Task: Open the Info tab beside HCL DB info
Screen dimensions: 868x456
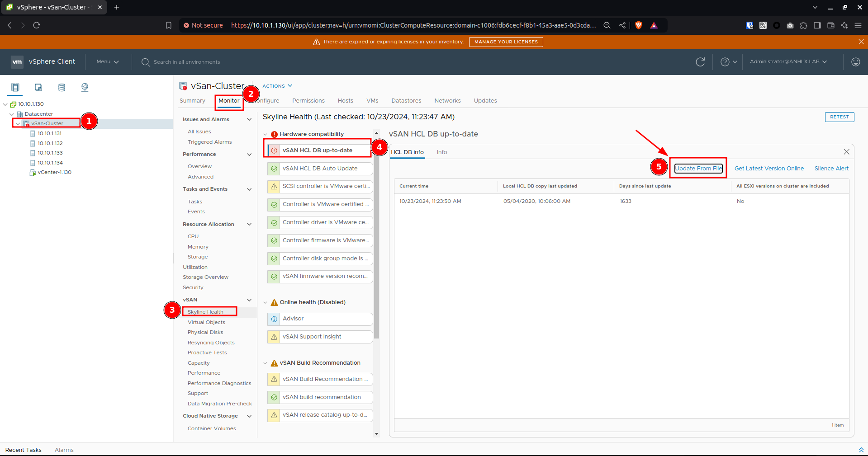Action: pyautogui.click(x=442, y=152)
